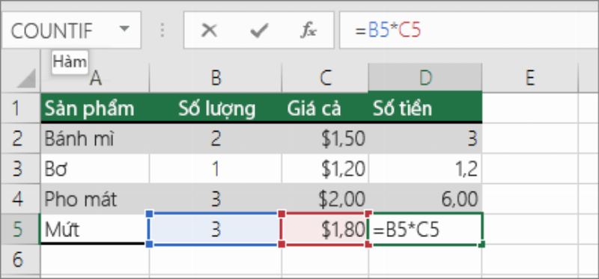Select column D header
Viewport: 599px width, 279px height.
(x=425, y=78)
